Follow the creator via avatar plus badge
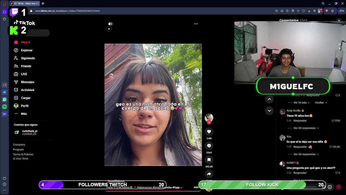The width and height of the screenshot is (346, 195). click(x=209, y=122)
